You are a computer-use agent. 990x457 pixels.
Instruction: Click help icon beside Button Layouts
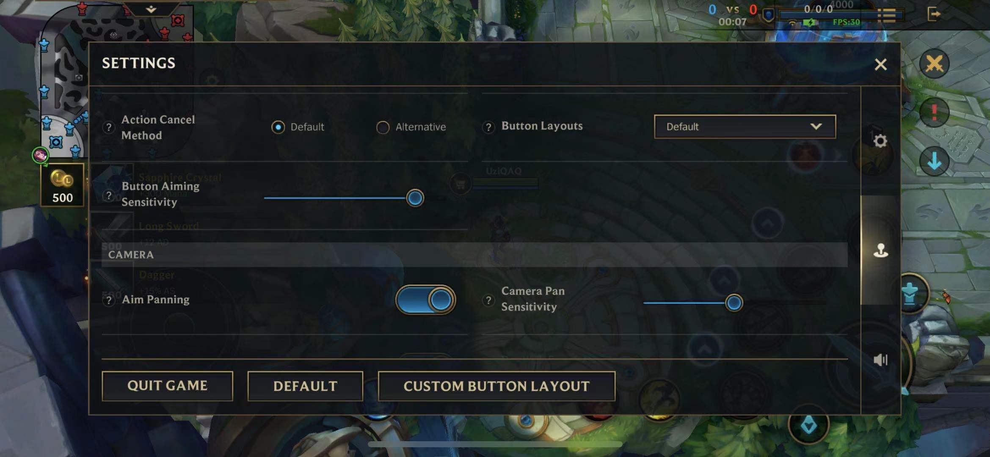pyautogui.click(x=488, y=127)
